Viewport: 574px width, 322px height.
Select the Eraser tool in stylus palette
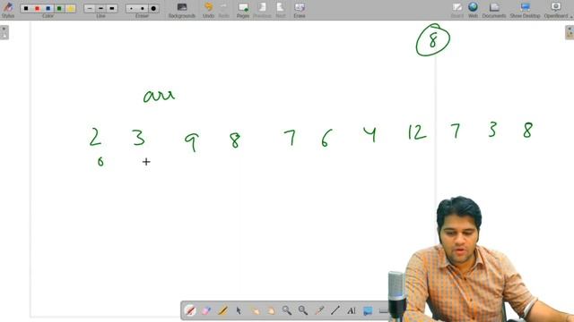(x=206, y=310)
